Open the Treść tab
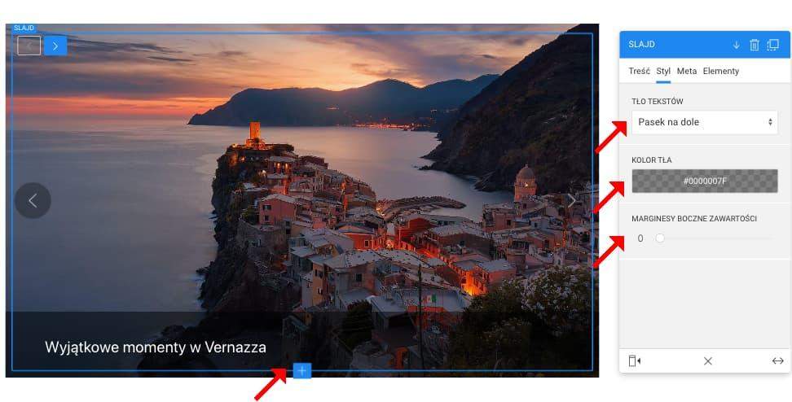 click(639, 71)
